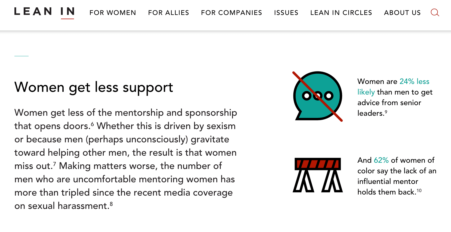Click the 'Women get less support' heading
Screen dimensions: 451x232
coord(94,87)
